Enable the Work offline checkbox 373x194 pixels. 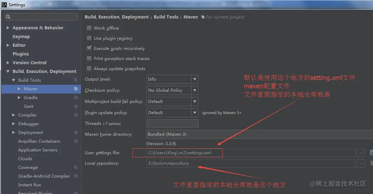coord(89,28)
